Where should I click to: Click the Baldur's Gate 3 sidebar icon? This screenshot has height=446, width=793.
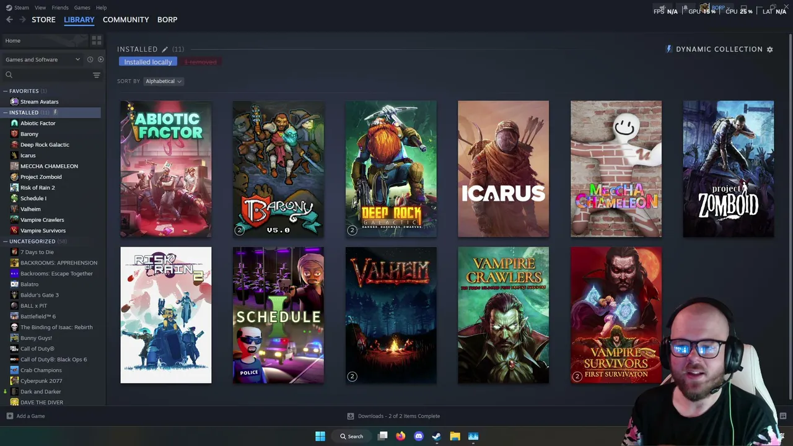point(14,295)
